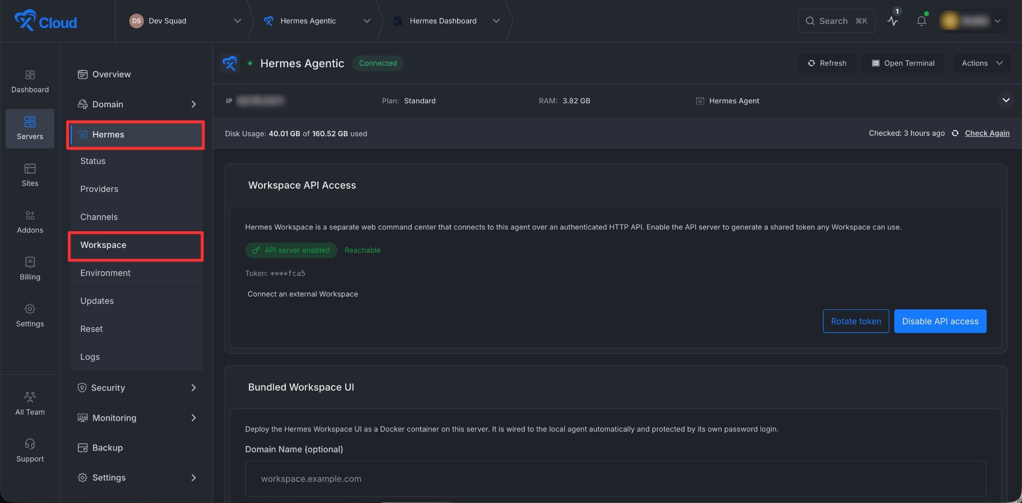Click Connect an external Workspace
The image size is (1022, 503).
302,294
